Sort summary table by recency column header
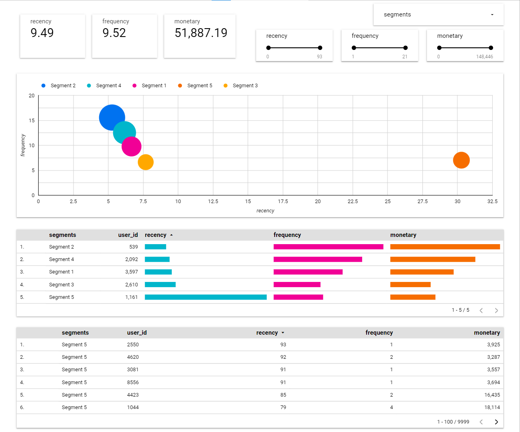This screenshot has height=432, width=520. click(x=155, y=235)
